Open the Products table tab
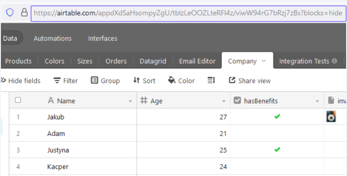This screenshot has width=347, height=176. coord(18,61)
